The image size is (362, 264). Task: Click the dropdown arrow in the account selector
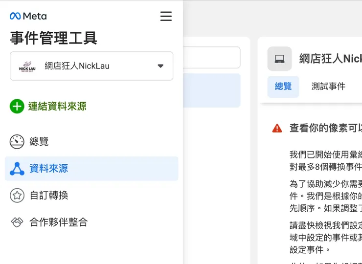point(160,66)
